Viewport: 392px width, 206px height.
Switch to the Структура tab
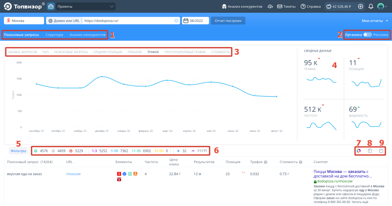54,35
